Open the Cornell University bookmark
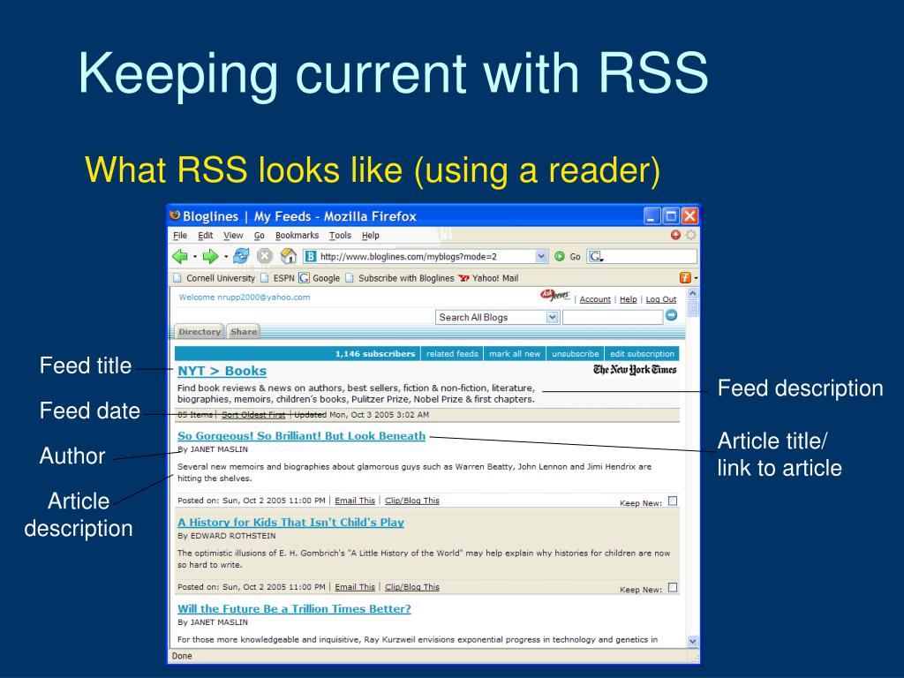This screenshot has height=678, width=904. point(215,278)
